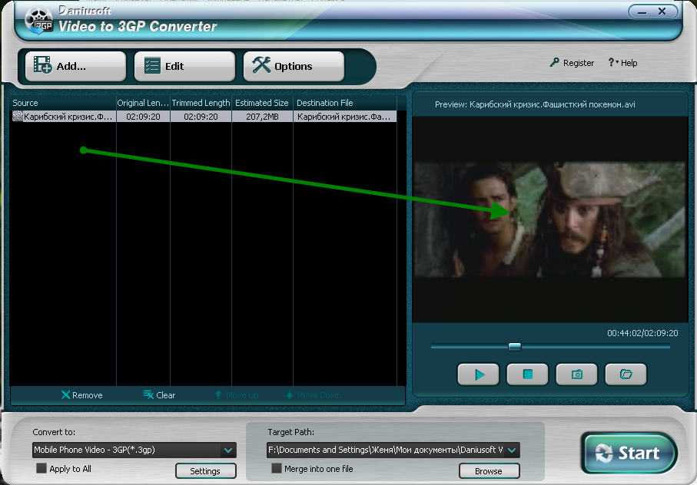Take a snapshot with the camera icon

tap(577, 374)
